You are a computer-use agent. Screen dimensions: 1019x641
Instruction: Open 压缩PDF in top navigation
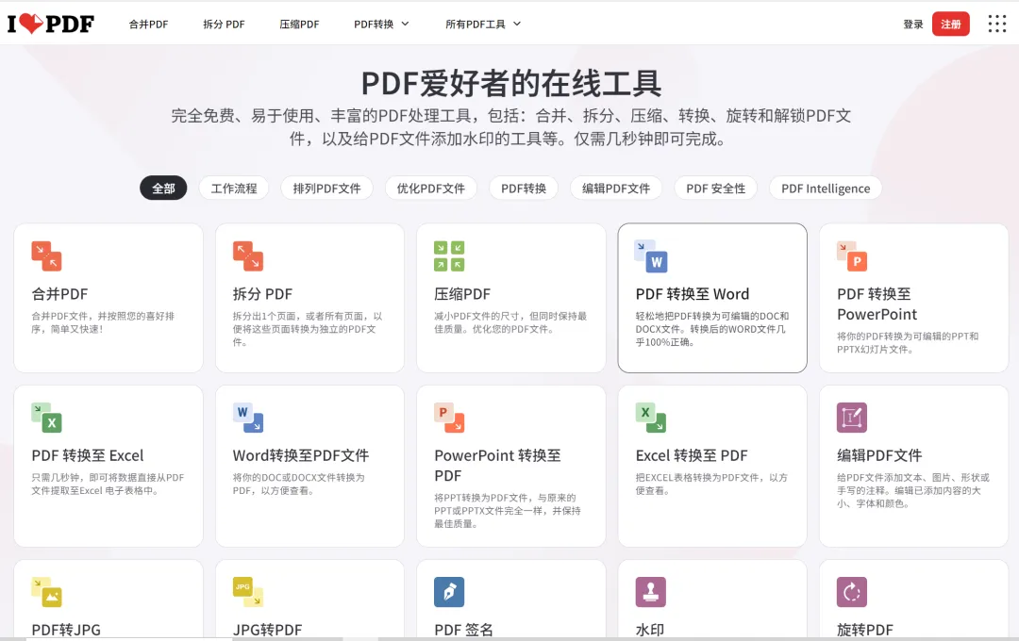coord(299,24)
